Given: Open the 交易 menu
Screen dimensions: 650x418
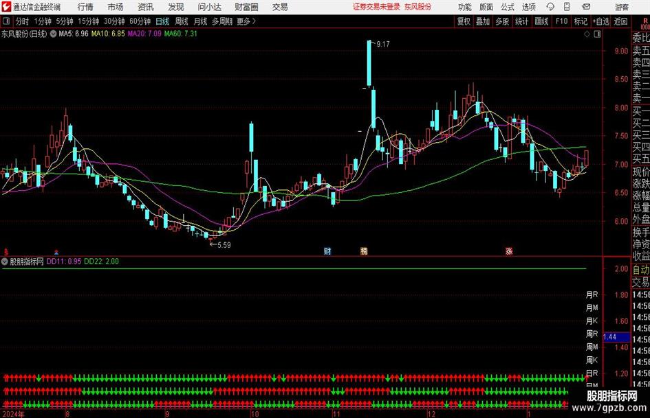Looking at the screenshot, I should tap(280, 7).
